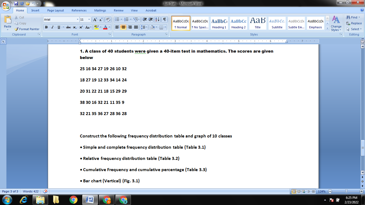The image size is (365, 205).
Task: Apply strikethrough to text
Action: [68, 27]
